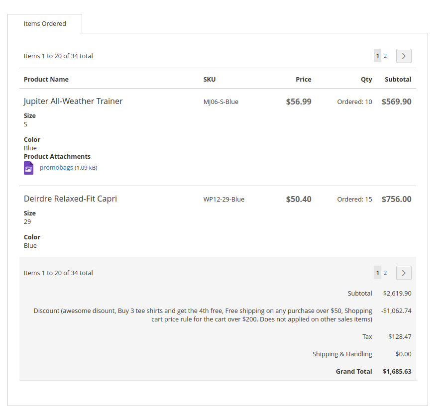Click the $569.90 row subtotal
Viewport: 444px width, 416px height.
pos(396,102)
